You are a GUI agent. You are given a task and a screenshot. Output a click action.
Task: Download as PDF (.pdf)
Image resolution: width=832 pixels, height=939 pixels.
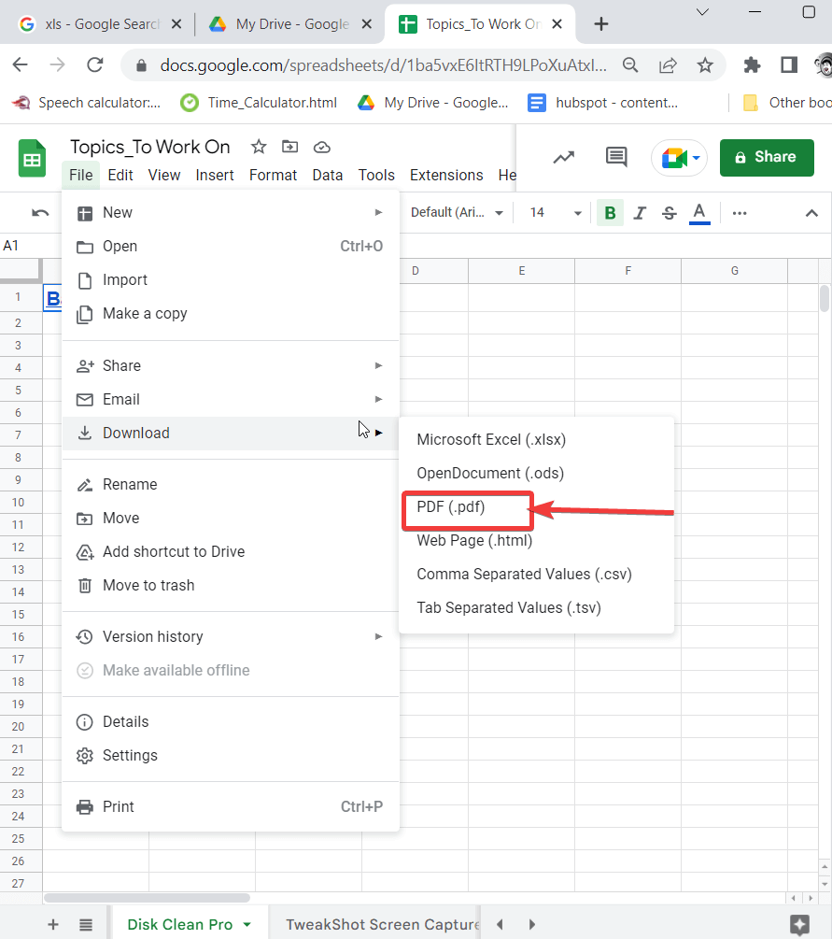[x=536, y=506]
